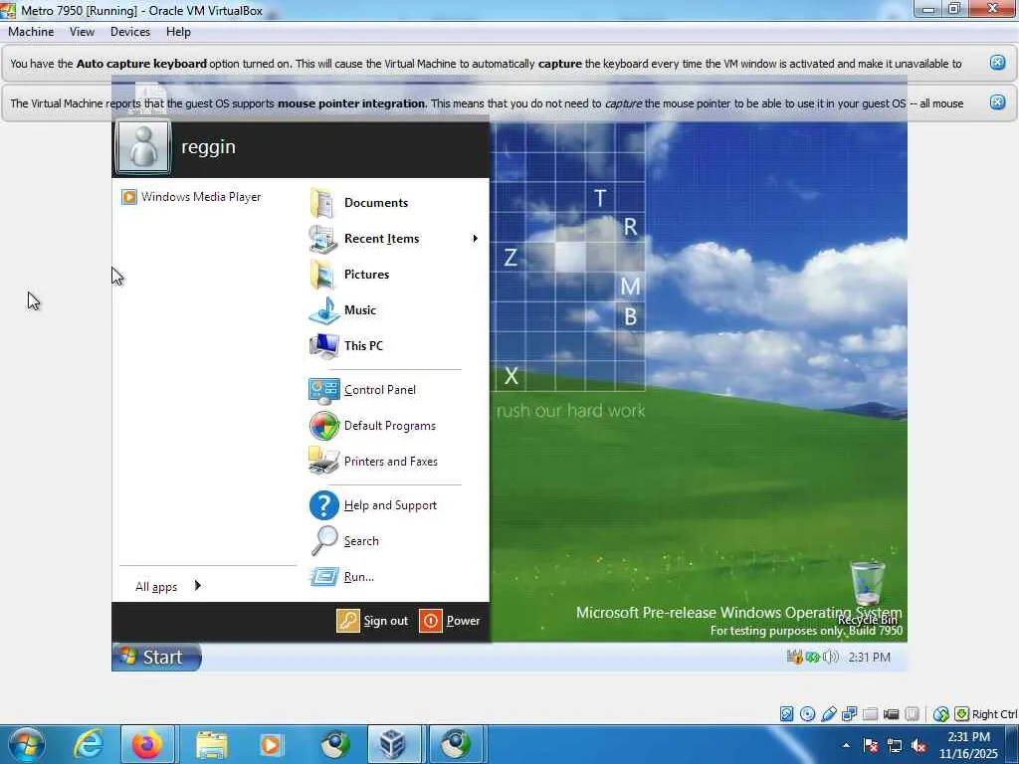Open Recent Items in Start menu
This screenshot has width=1019, height=764.
393,239
